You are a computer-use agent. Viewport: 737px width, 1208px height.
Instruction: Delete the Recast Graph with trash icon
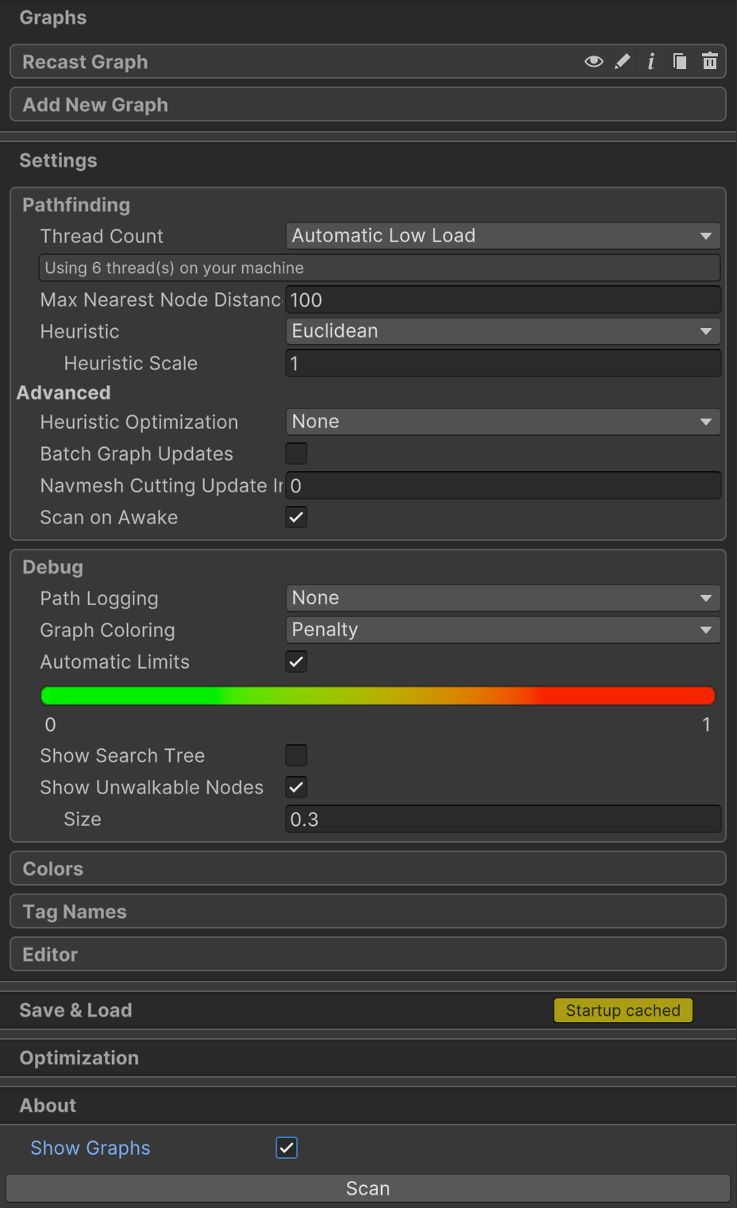coord(709,61)
